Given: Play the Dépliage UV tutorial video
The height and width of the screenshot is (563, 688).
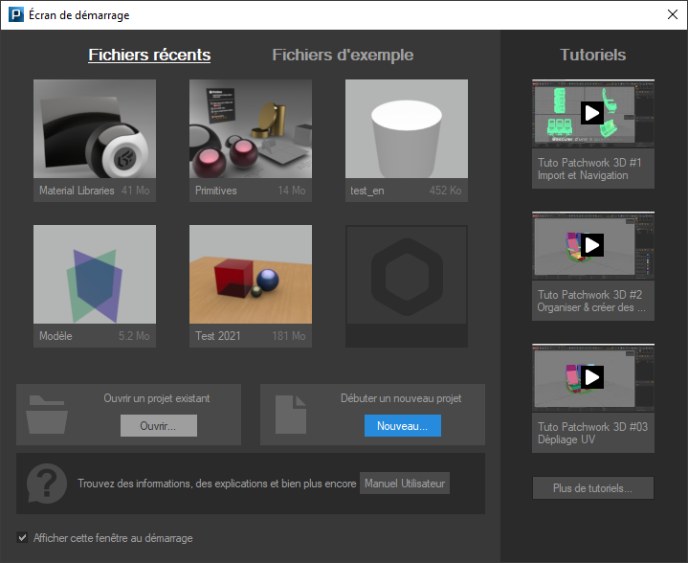Looking at the screenshot, I should tap(592, 377).
